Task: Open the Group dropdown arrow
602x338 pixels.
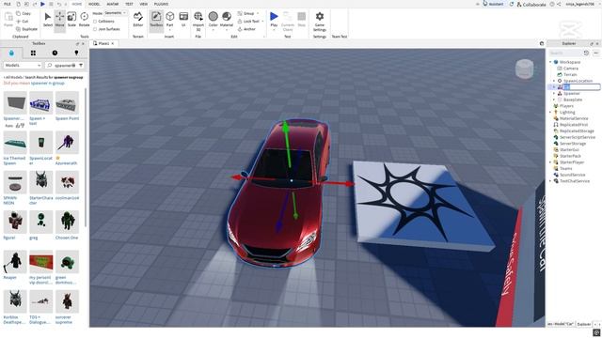Action: (x=258, y=13)
